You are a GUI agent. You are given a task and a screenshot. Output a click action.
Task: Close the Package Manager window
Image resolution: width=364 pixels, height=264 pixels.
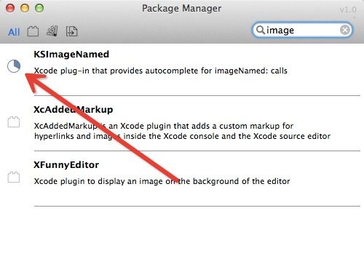click(x=10, y=8)
